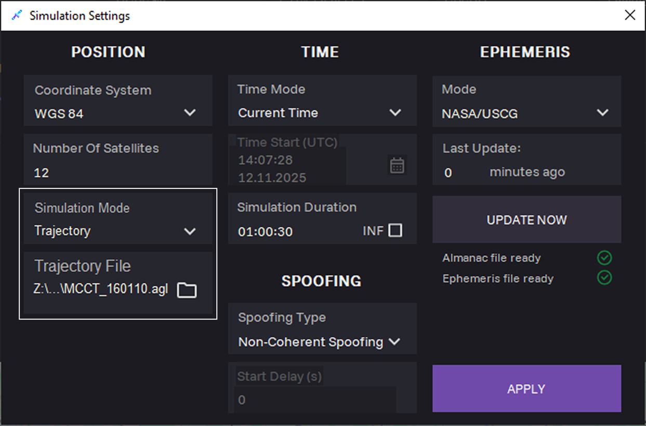Click the trajectory file path text

coord(101,290)
